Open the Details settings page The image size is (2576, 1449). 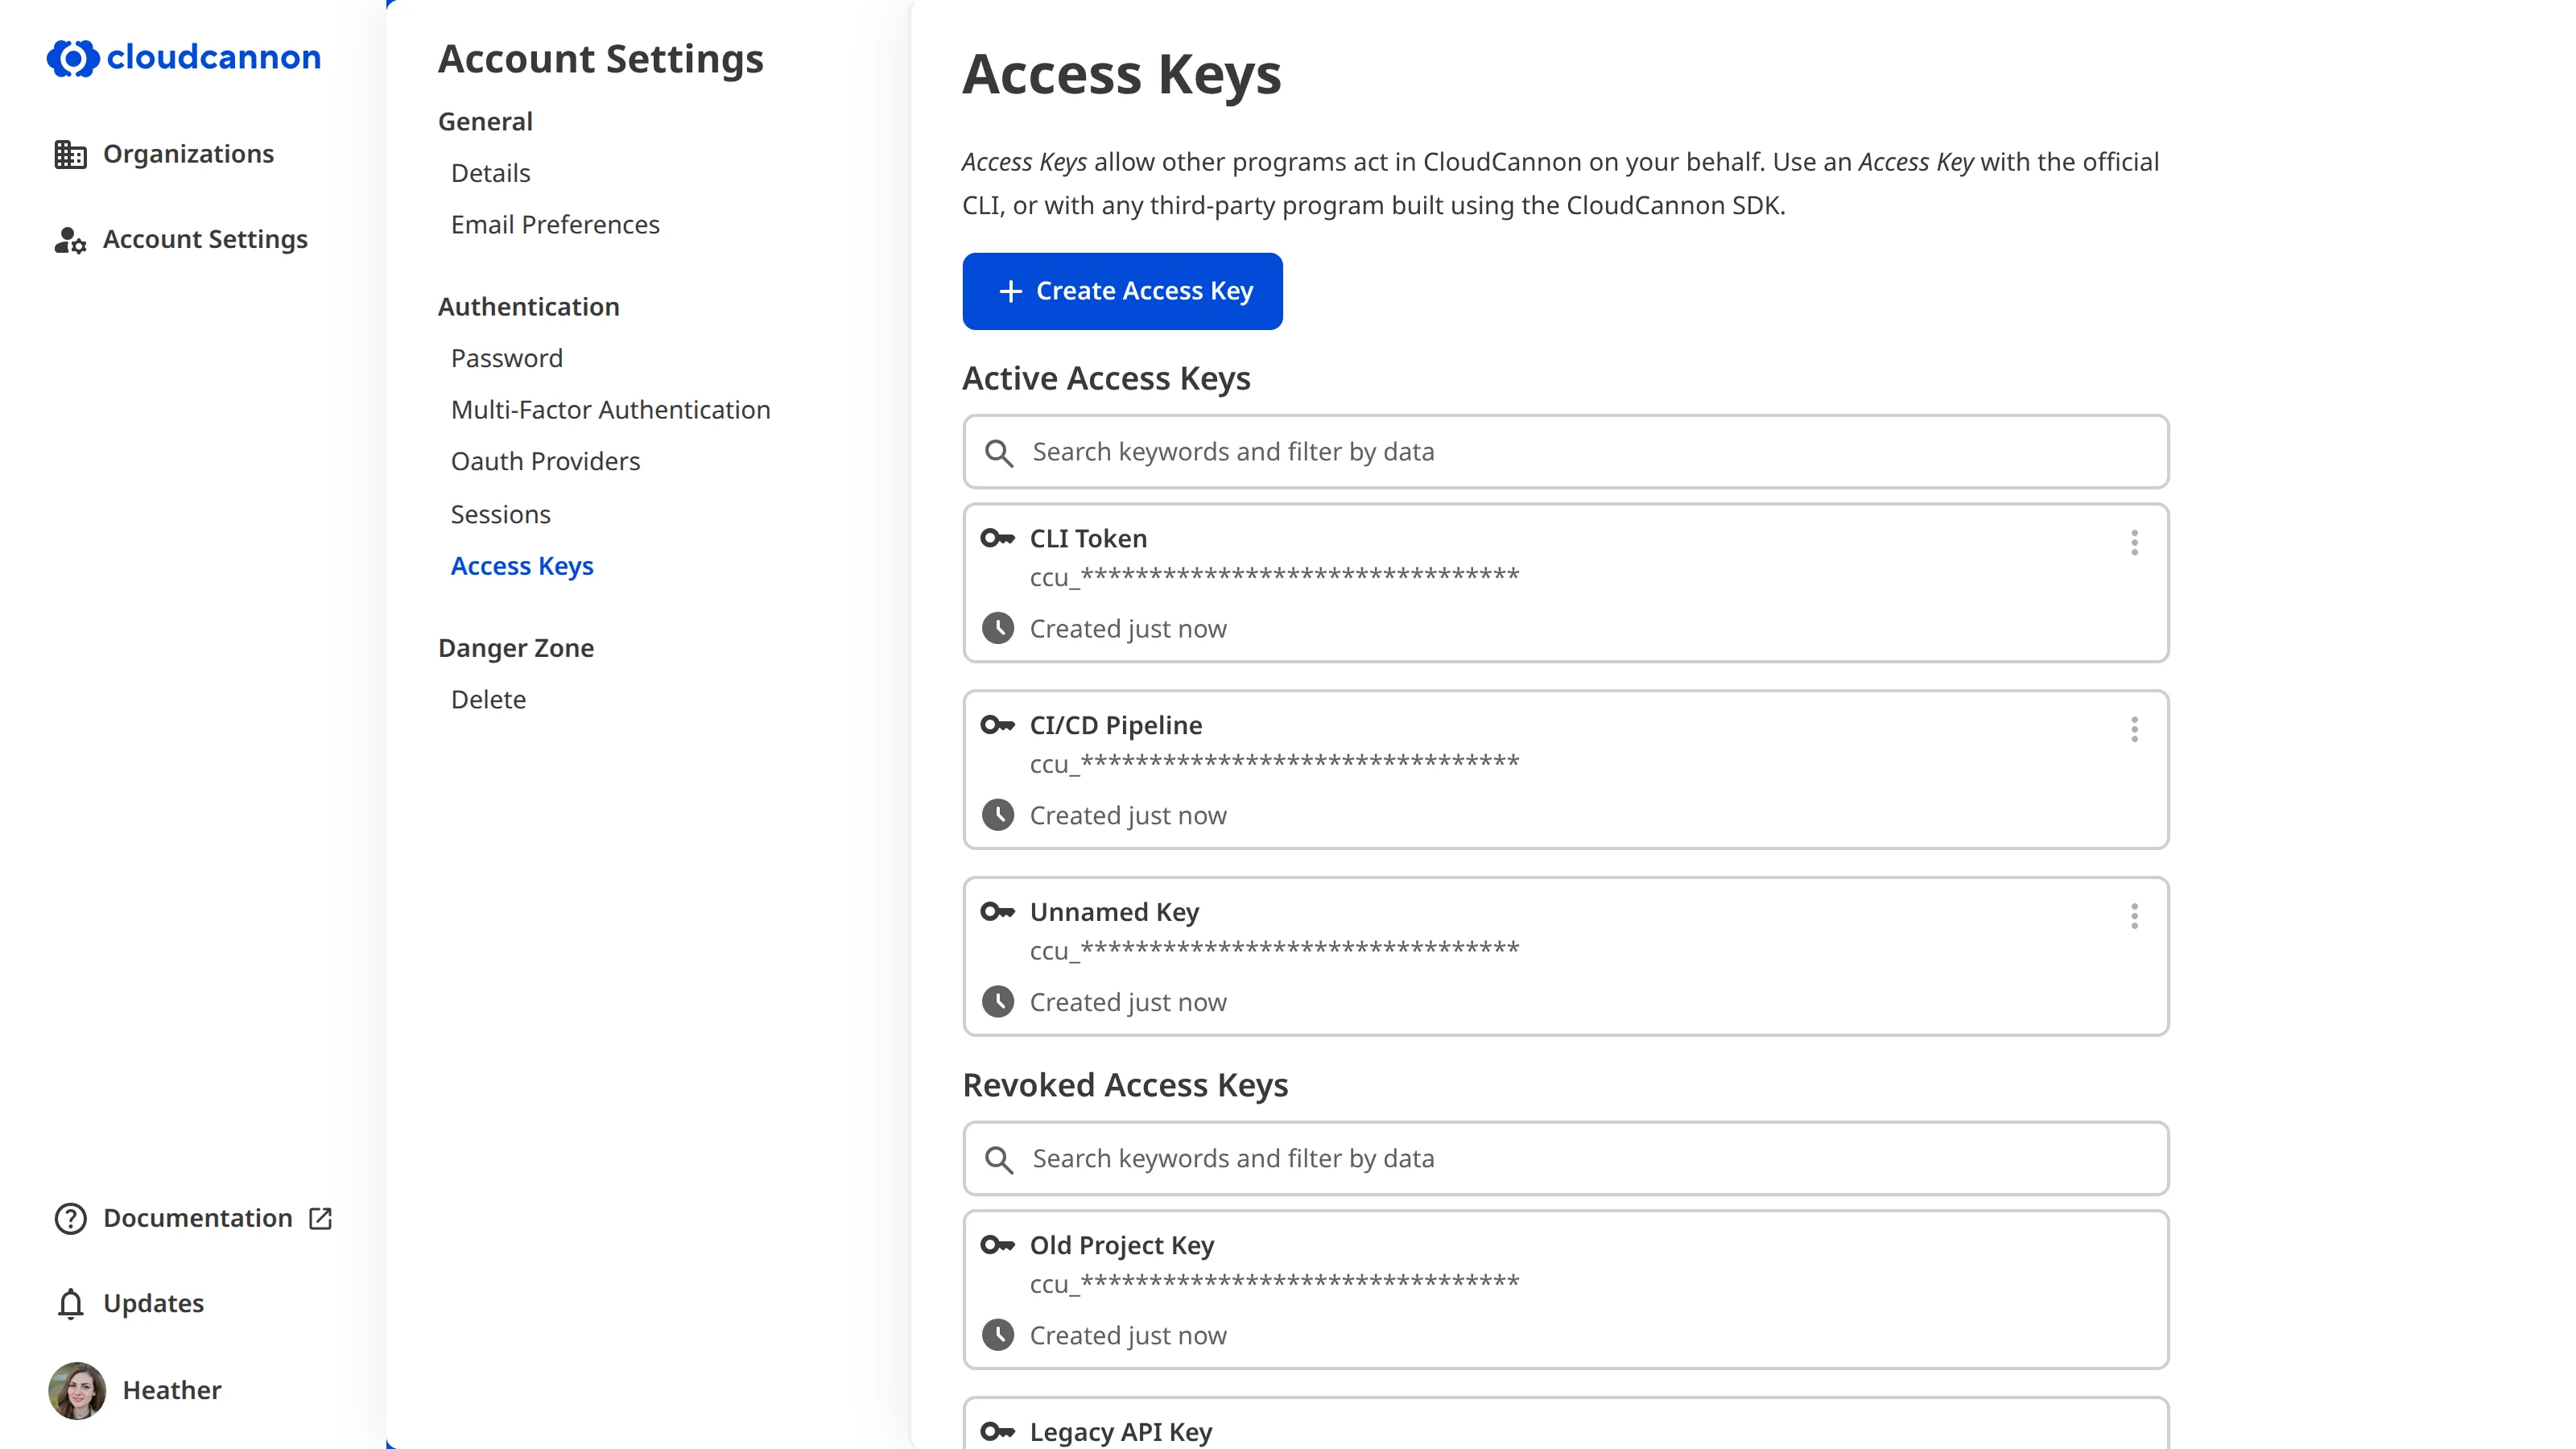pos(490,173)
